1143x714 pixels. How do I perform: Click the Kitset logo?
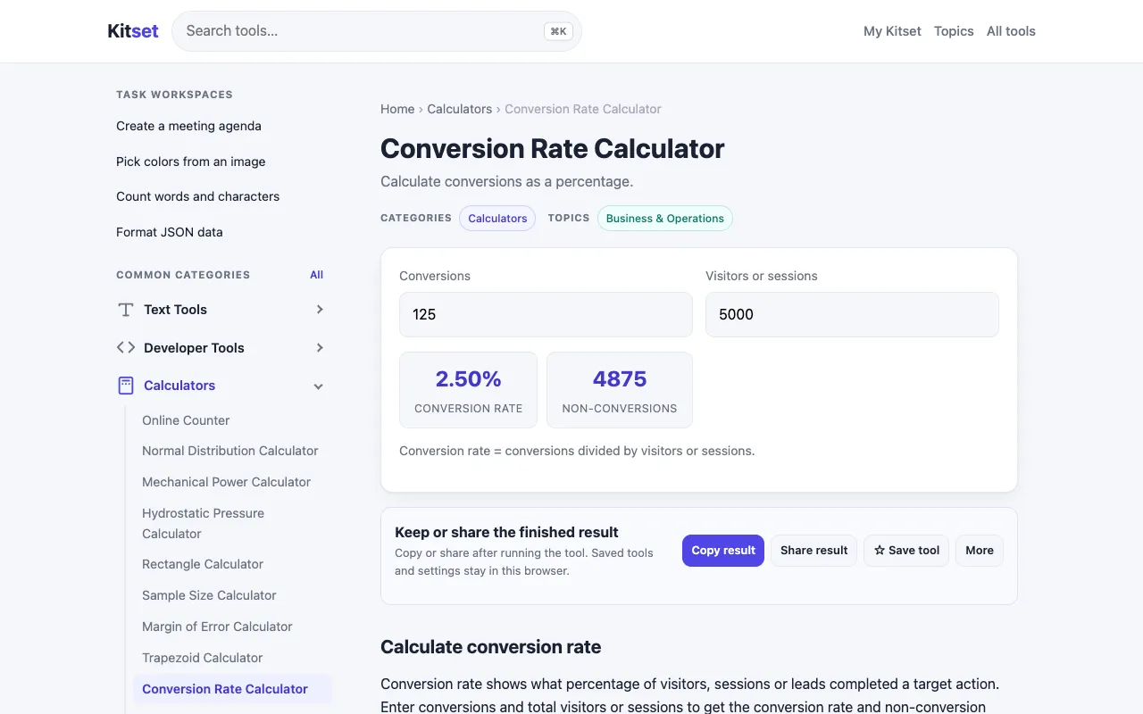[133, 31]
